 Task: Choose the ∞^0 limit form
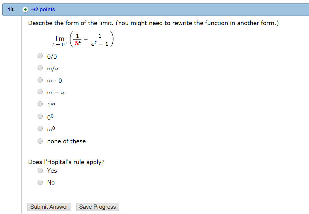pos(40,128)
